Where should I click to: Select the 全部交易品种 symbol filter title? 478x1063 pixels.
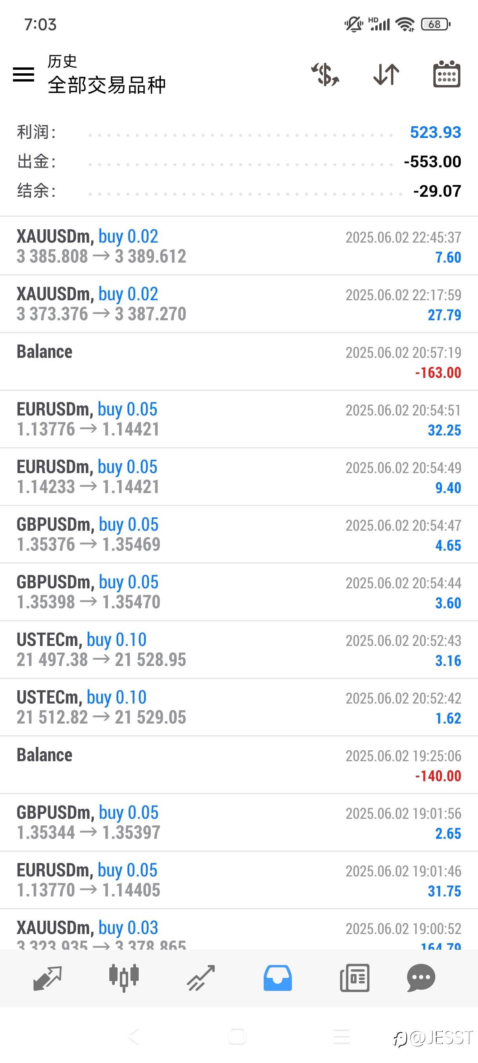pos(107,85)
